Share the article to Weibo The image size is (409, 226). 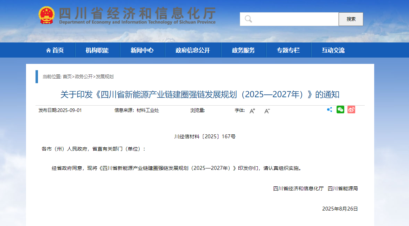pyautogui.click(x=351, y=109)
